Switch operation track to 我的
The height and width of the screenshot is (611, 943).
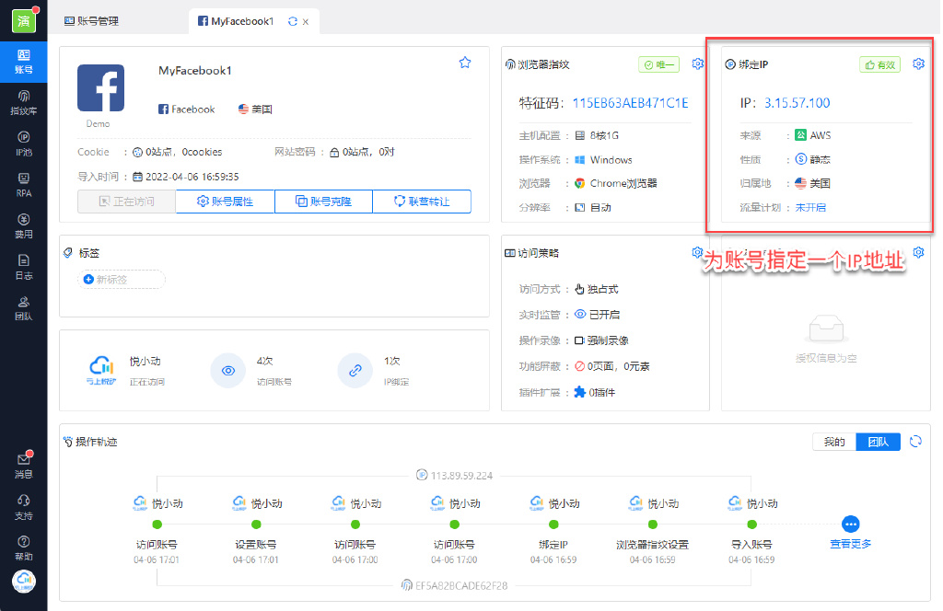pyautogui.click(x=834, y=442)
